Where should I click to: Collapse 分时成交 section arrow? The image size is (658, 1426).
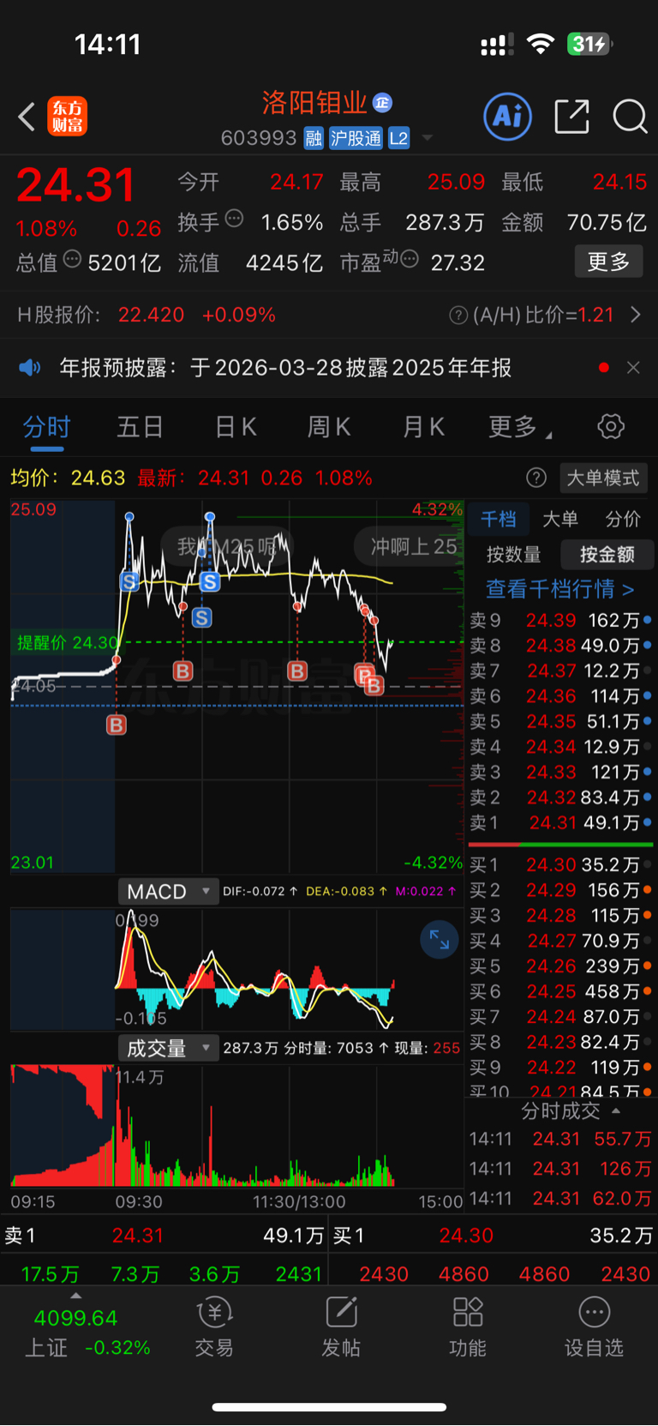(616, 1111)
